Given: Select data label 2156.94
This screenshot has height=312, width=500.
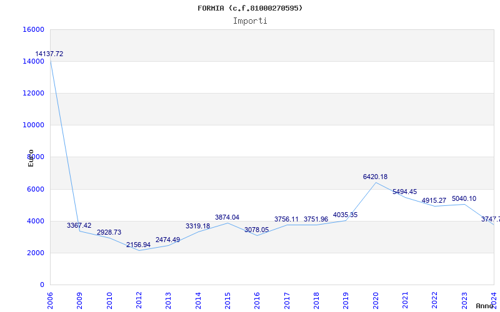Looking at the screenshot, I should tap(138, 245).
